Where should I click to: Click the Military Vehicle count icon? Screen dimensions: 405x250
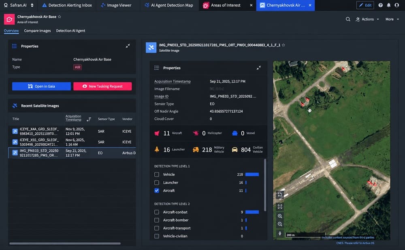[196, 149]
